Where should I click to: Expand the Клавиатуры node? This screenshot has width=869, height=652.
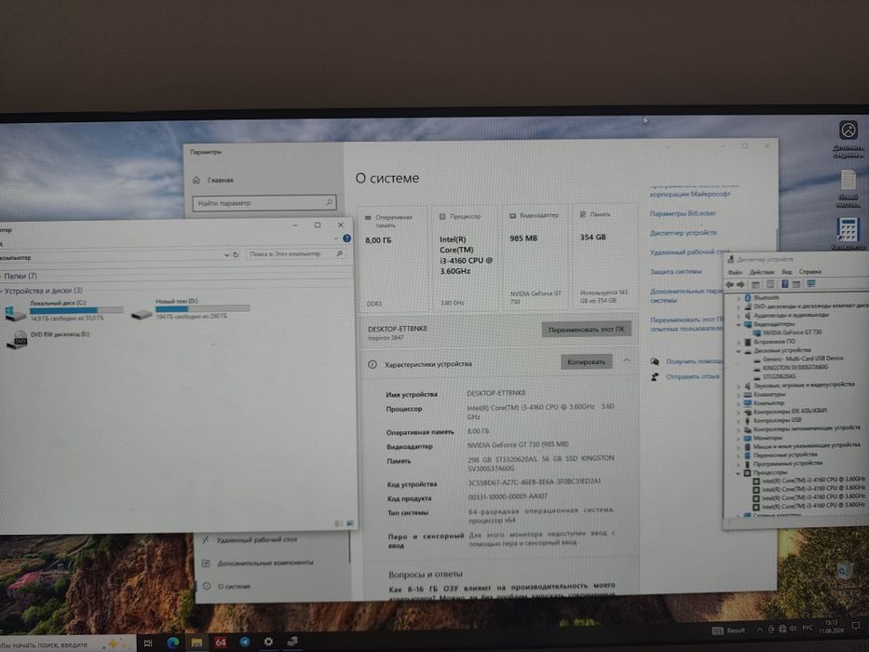click(739, 395)
